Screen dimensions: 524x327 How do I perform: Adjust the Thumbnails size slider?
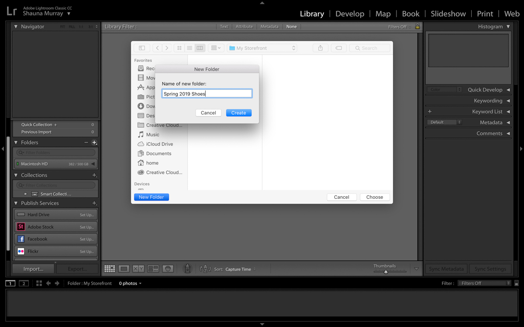click(386, 272)
